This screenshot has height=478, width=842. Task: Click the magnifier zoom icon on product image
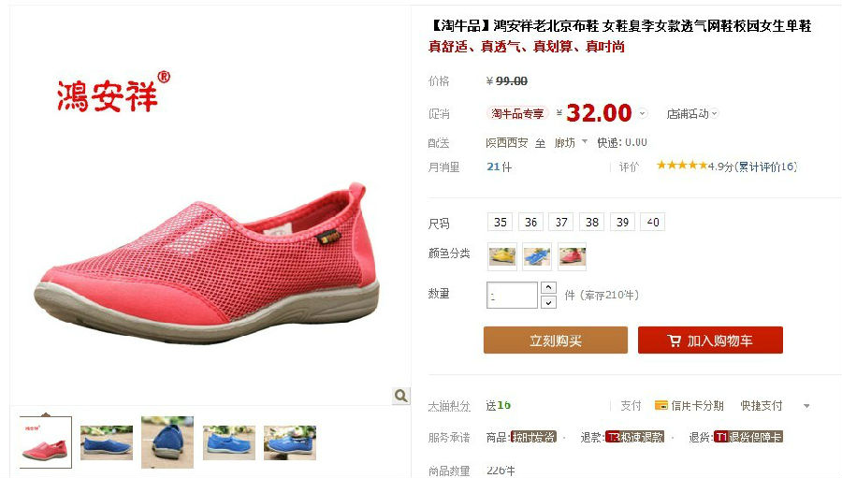click(400, 396)
